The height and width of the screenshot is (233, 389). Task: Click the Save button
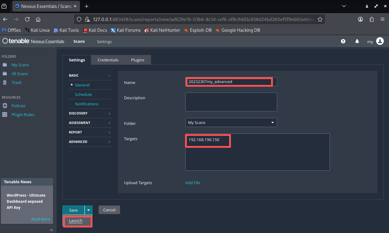coord(74,210)
